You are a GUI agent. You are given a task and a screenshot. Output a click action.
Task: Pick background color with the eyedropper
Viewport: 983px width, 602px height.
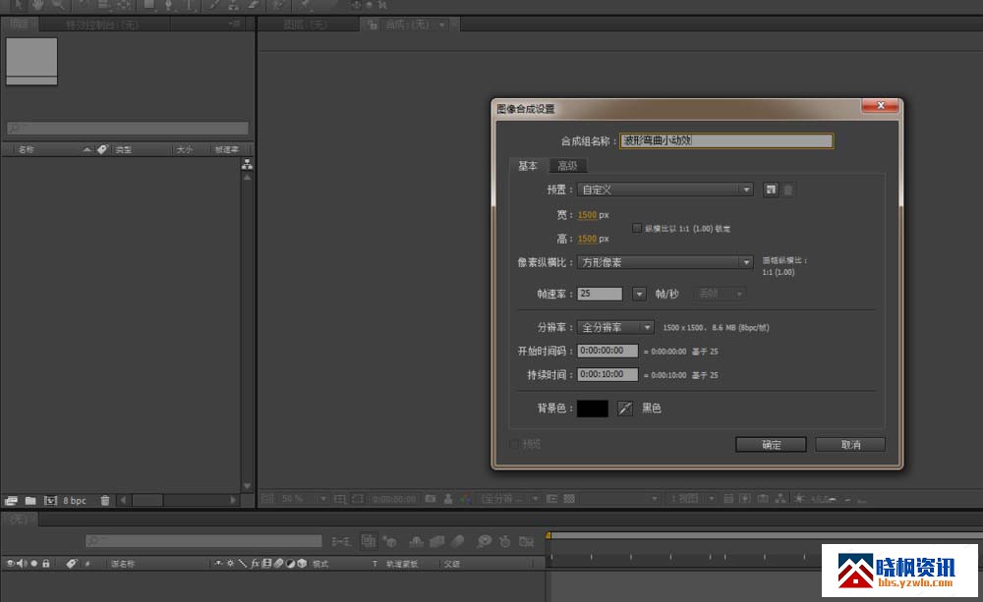coord(625,409)
